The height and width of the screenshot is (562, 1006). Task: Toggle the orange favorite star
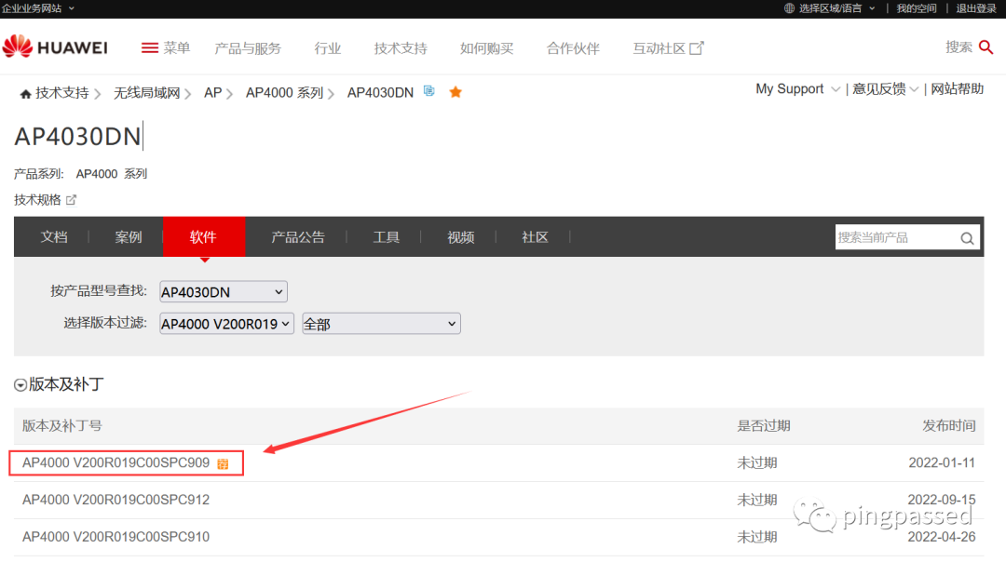click(x=455, y=92)
